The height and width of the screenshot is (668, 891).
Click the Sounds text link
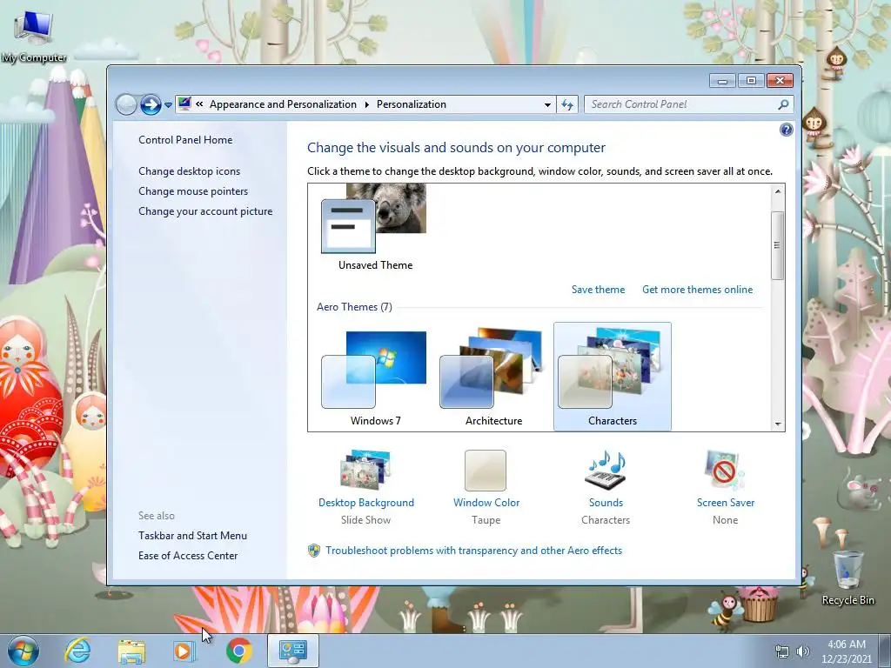(606, 503)
